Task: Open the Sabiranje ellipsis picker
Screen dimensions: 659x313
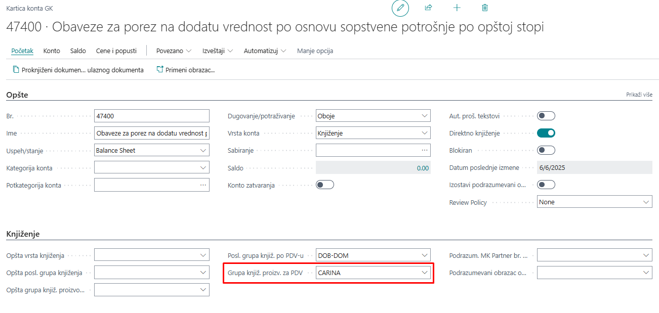Action: (425, 150)
